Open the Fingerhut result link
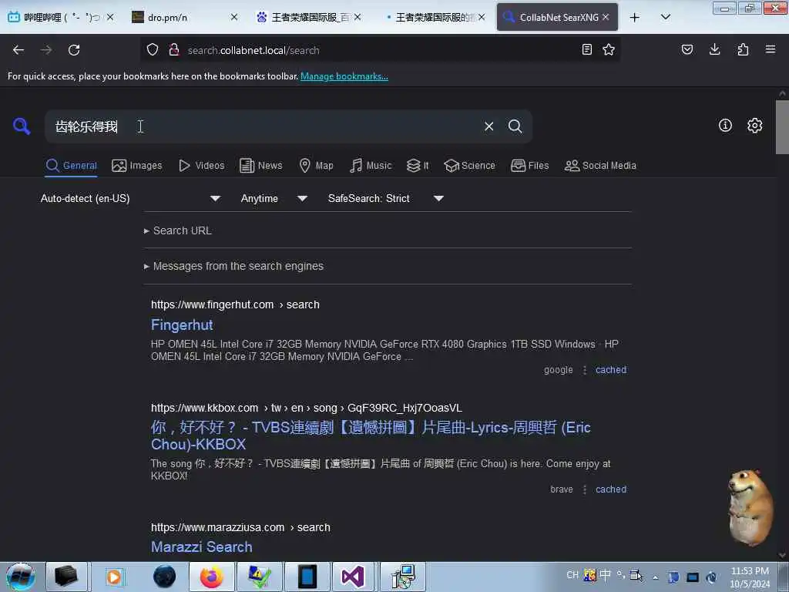 (x=182, y=325)
